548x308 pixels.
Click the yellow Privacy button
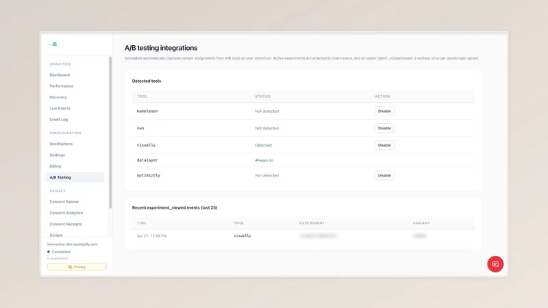[x=77, y=267]
